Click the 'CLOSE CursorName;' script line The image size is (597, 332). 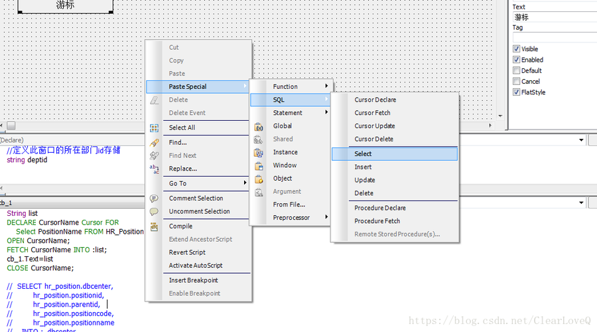(x=40, y=268)
